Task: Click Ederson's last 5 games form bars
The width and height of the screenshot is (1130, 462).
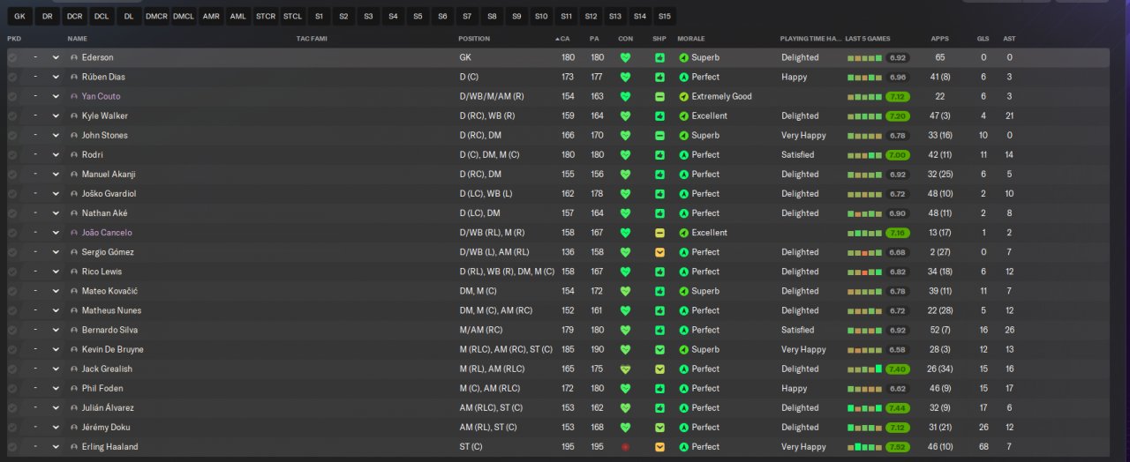Action: 864,57
